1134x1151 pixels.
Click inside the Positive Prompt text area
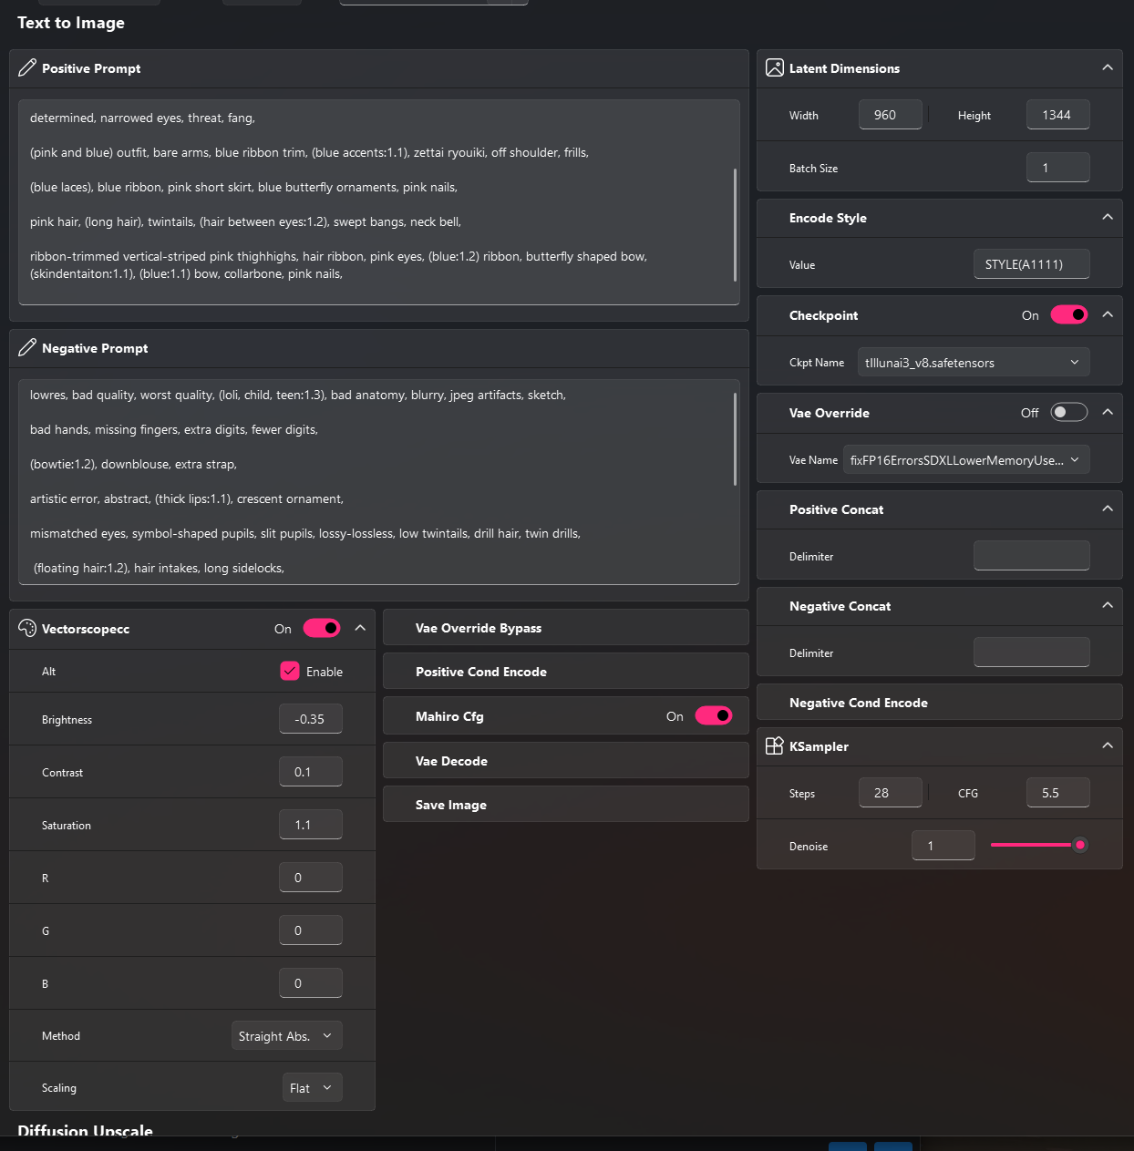[x=378, y=202]
